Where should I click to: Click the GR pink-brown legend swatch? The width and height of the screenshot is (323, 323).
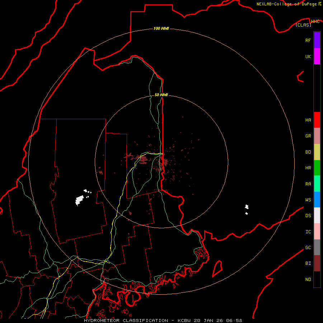tap(317, 136)
